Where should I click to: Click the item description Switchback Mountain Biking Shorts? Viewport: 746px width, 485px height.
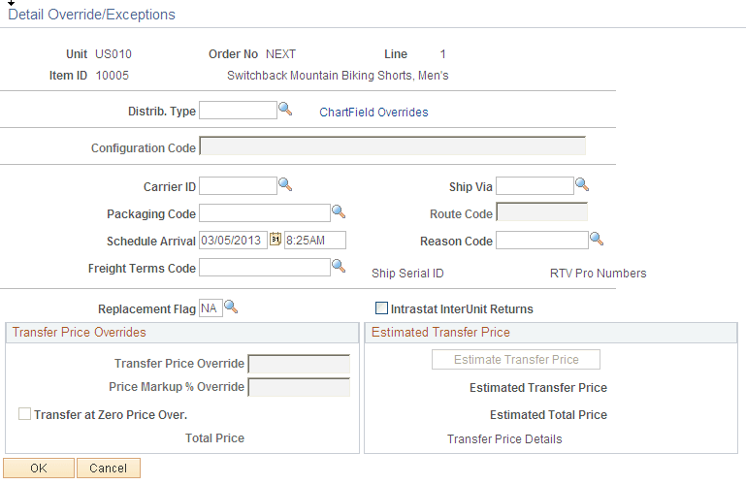pyautogui.click(x=338, y=76)
